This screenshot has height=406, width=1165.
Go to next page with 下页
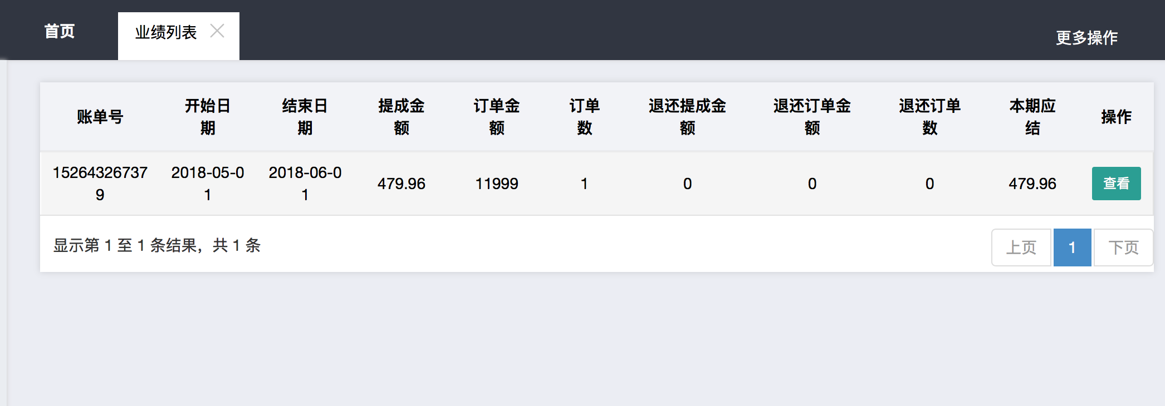click(x=1123, y=247)
